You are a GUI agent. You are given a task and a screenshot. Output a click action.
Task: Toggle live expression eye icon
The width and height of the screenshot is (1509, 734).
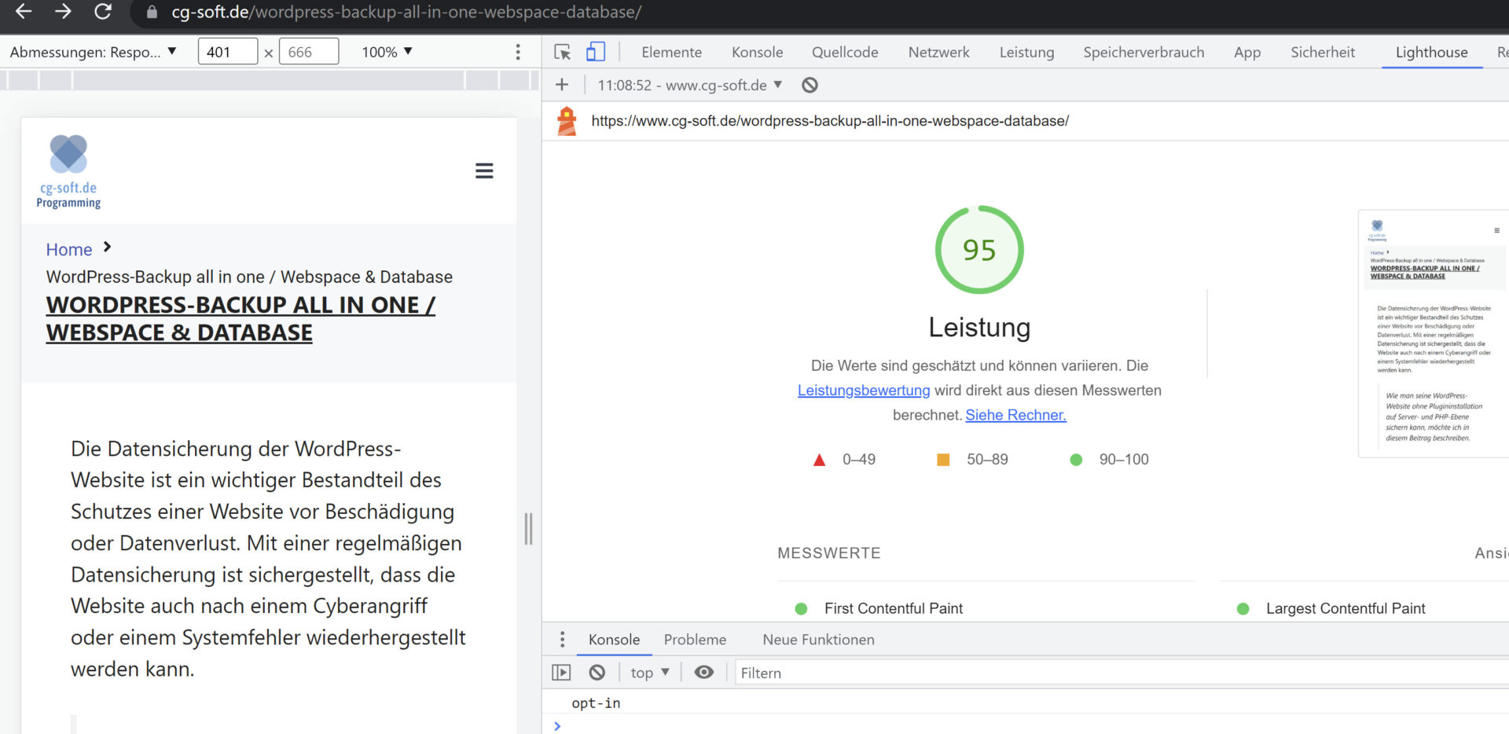click(704, 672)
